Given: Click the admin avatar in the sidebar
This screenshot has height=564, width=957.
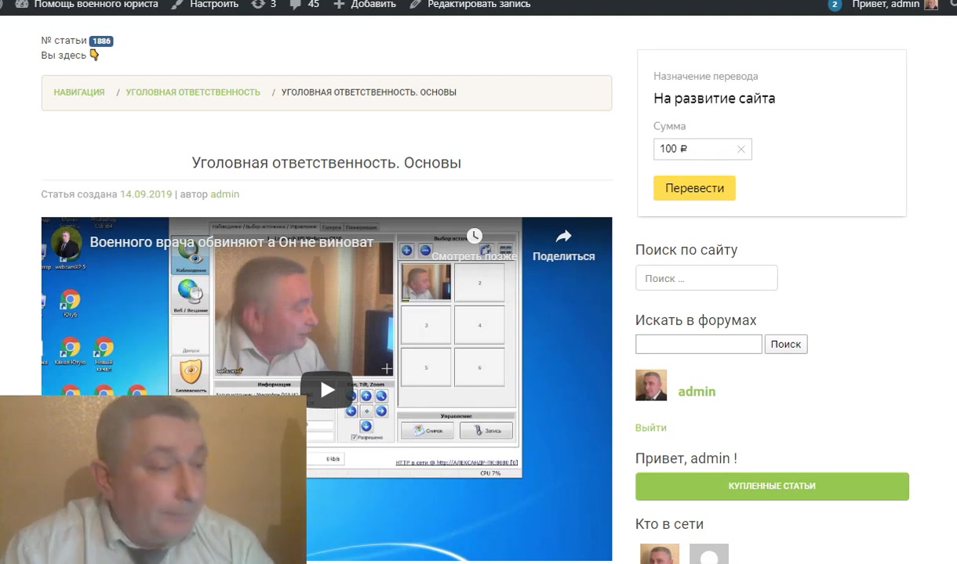Looking at the screenshot, I should [651, 385].
